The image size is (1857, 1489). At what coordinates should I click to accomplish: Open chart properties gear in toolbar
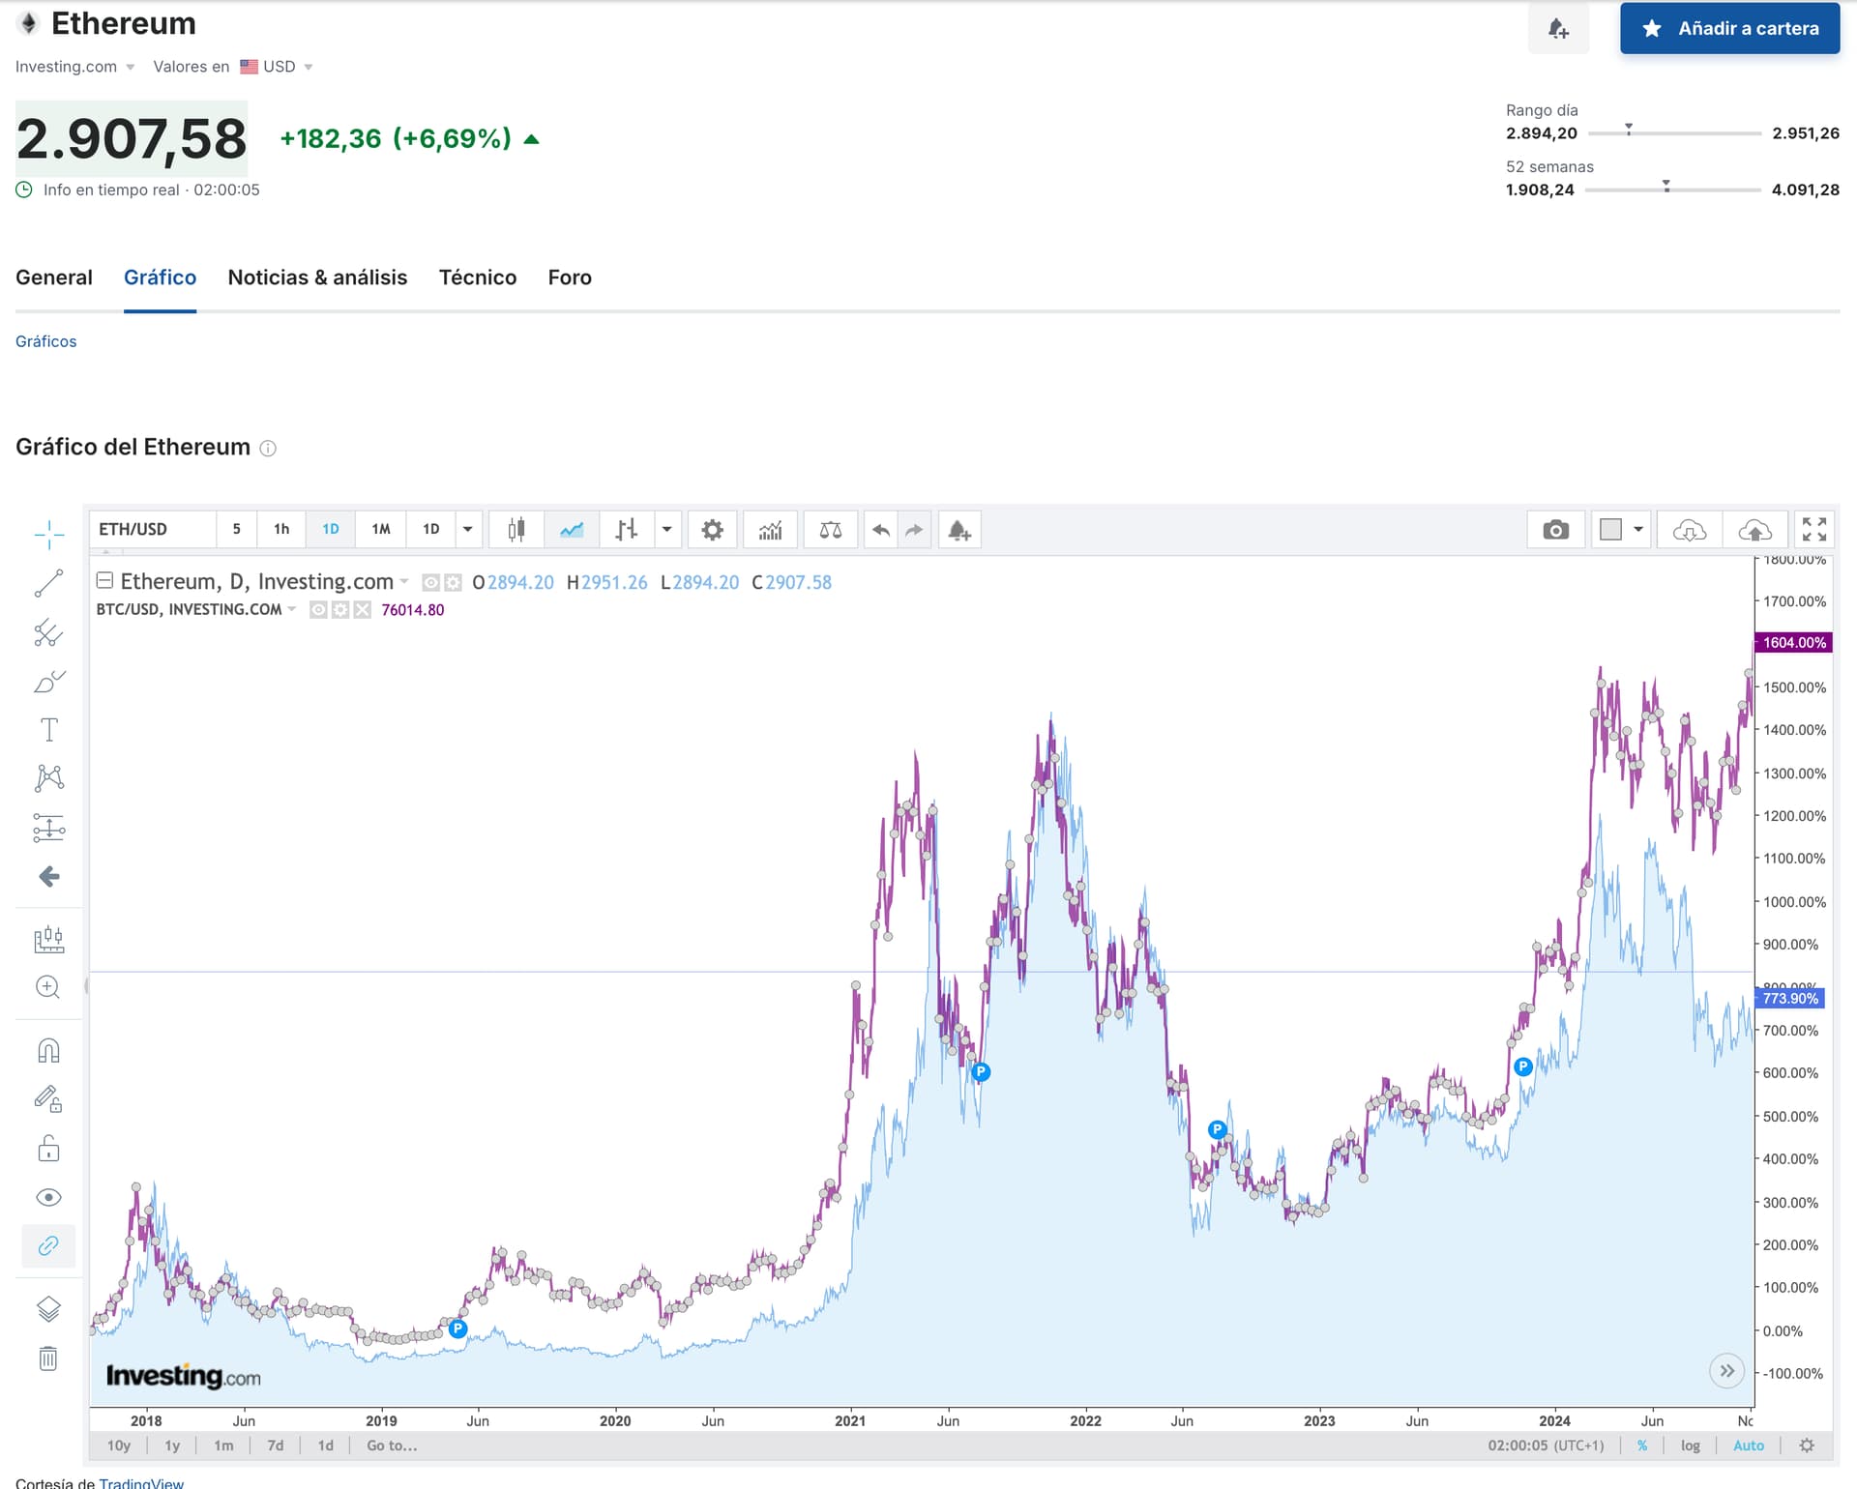click(712, 530)
